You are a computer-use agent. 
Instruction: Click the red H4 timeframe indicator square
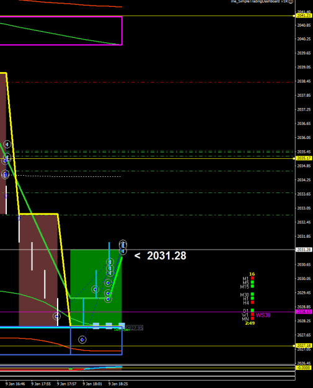coord(252,302)
